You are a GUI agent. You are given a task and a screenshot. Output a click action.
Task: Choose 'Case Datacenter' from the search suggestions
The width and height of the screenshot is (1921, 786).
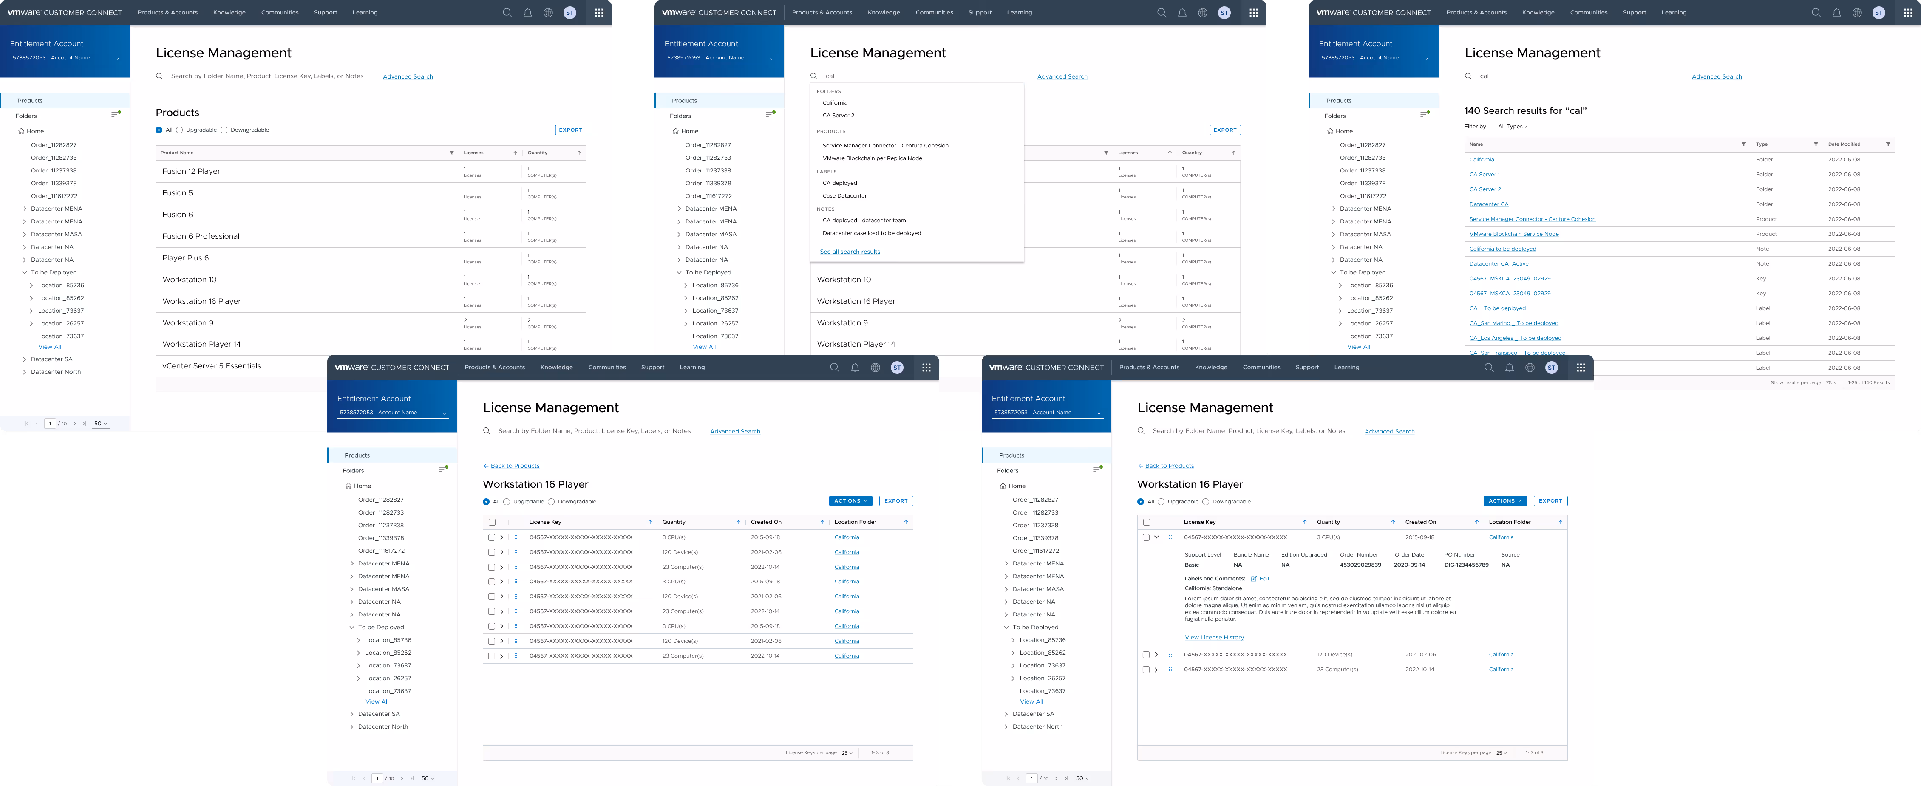tap(844, 195)
